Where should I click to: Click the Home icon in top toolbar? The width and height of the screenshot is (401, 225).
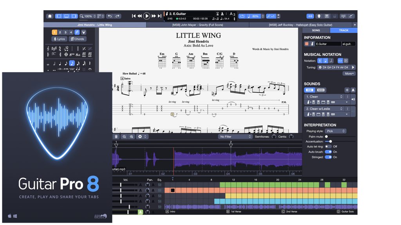pos(50,16)
